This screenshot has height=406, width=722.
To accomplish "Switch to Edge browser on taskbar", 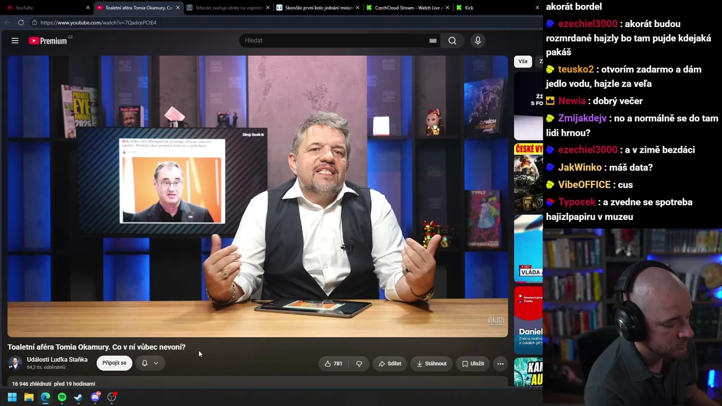I will point(45,397).
